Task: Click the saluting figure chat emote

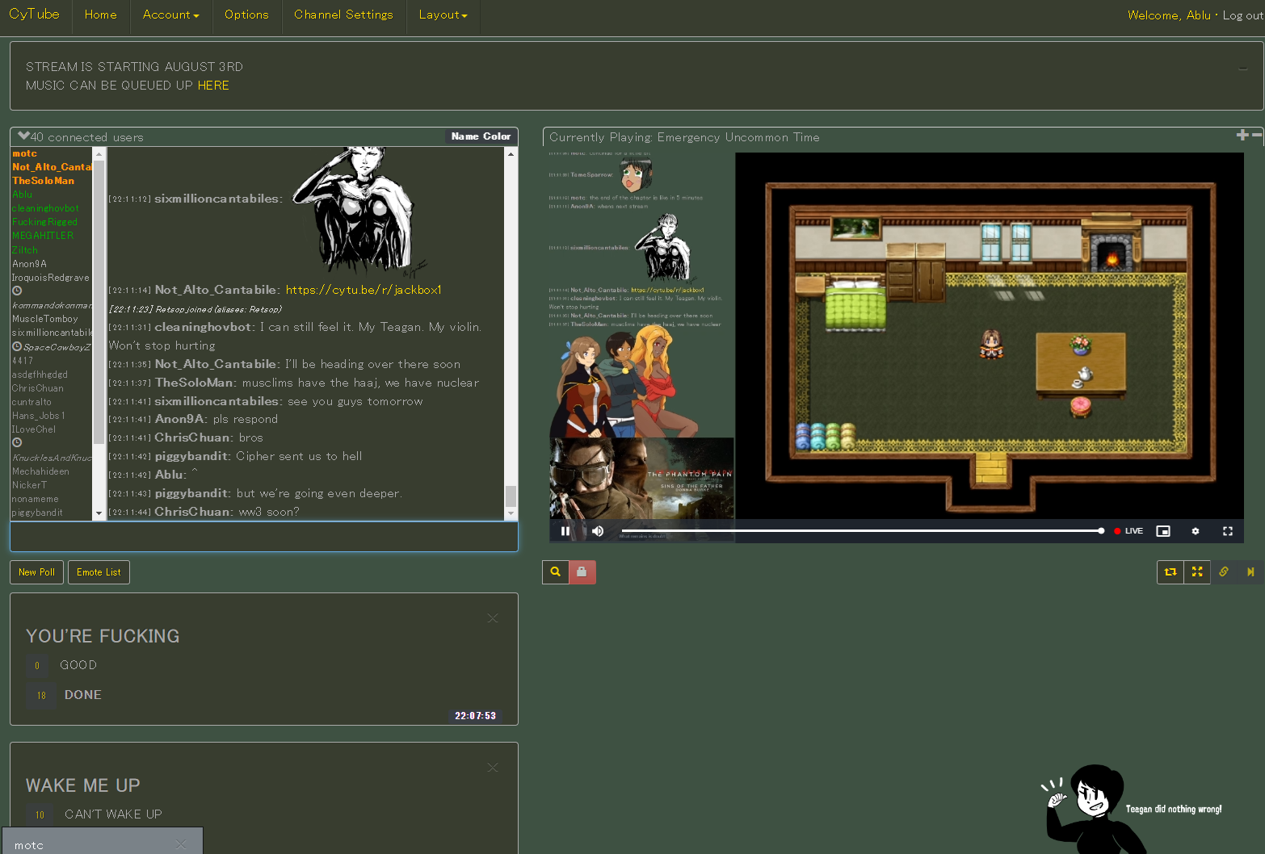Action: pyautogui.click(x=359, y=212)
